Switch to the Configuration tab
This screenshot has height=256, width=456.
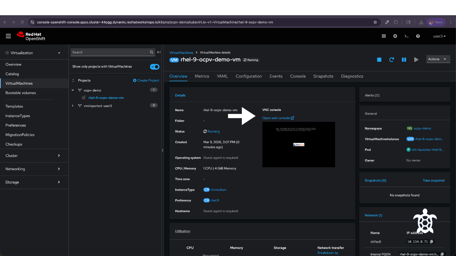pyautogui.click(x=249, y=76)
